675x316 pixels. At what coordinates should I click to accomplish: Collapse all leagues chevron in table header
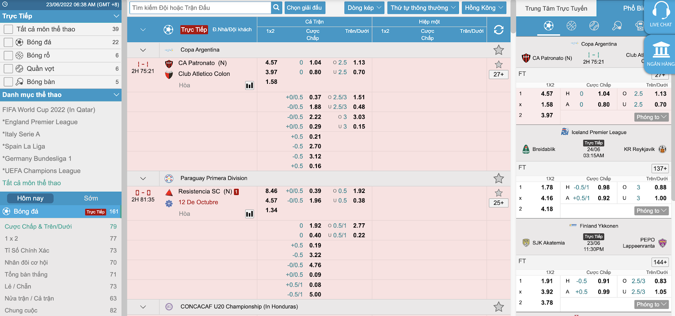(143, 30)
